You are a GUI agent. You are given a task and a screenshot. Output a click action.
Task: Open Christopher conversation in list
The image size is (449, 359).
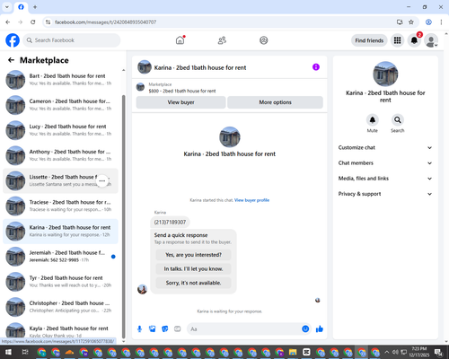[60, 307]
